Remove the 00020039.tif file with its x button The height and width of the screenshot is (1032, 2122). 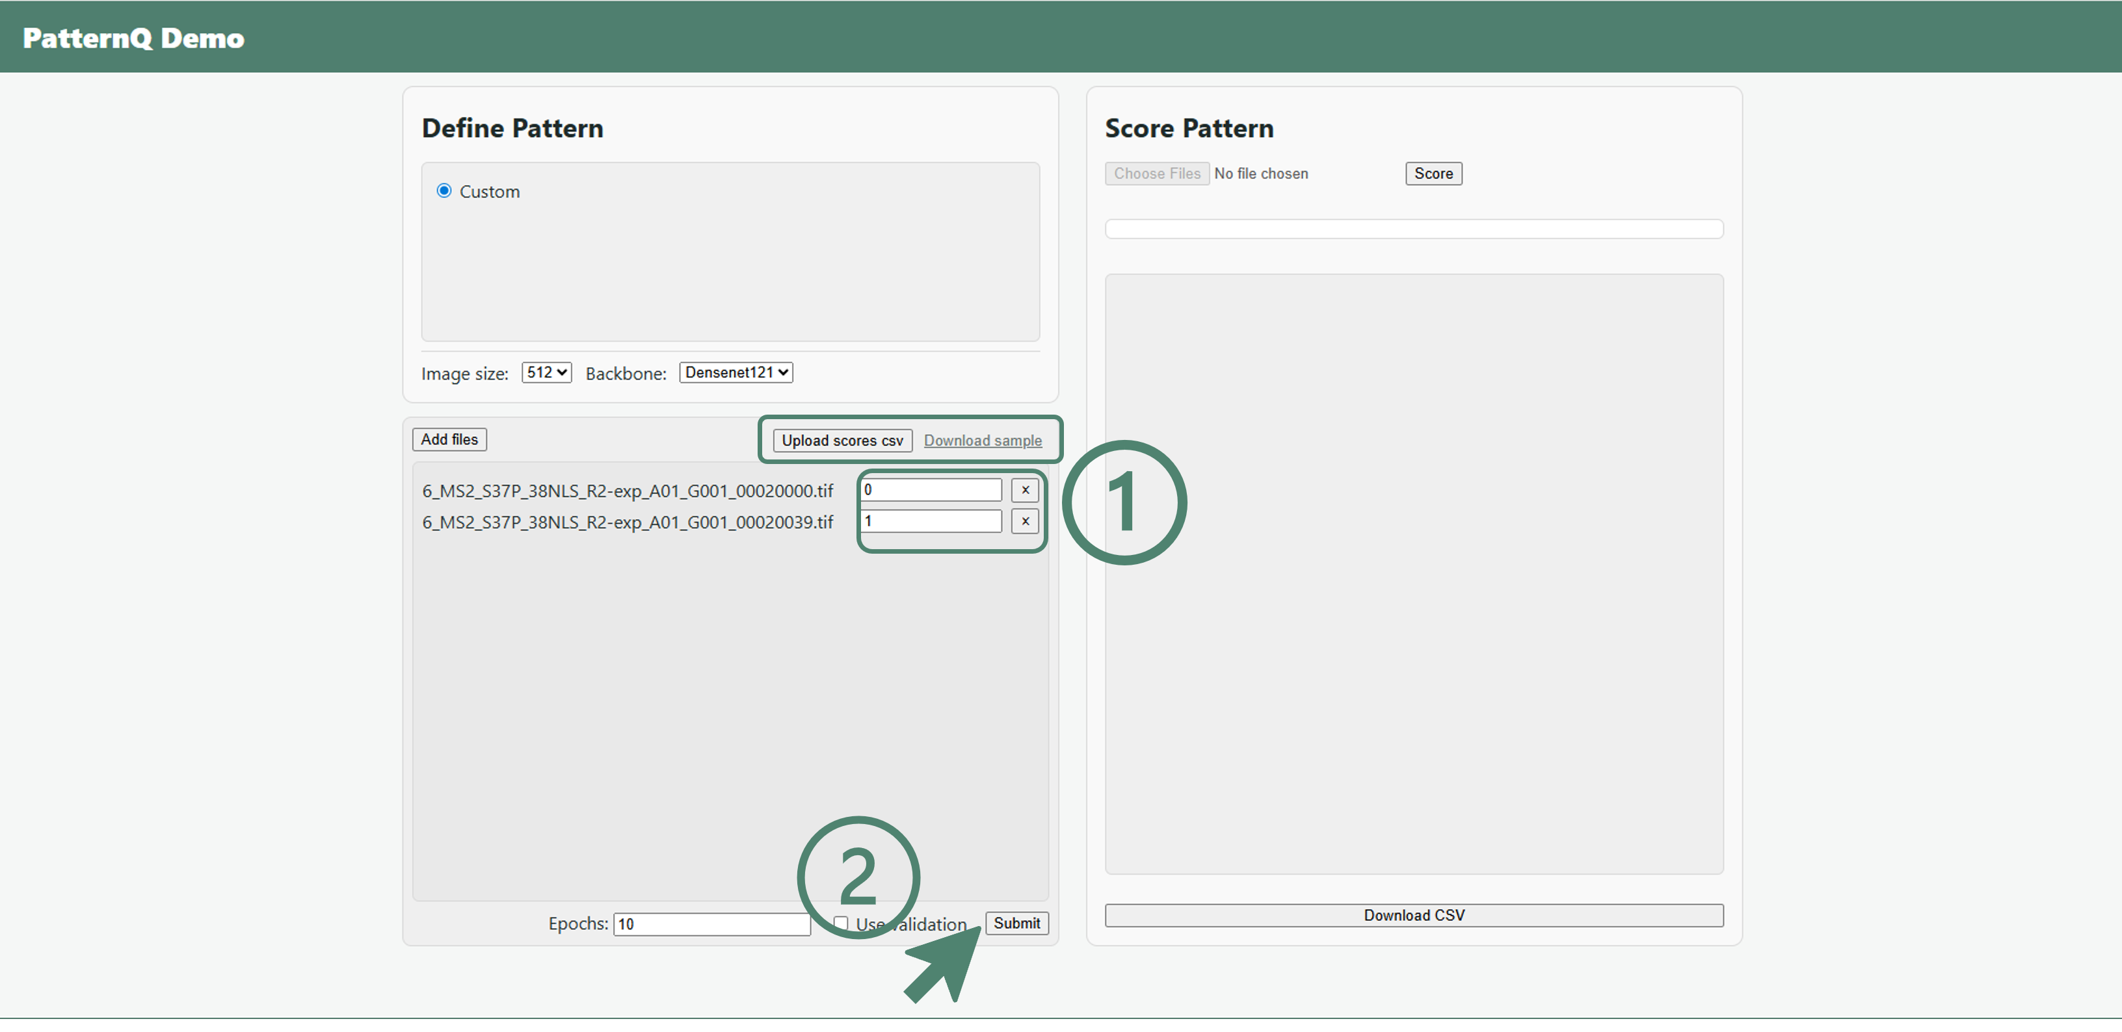click(x=1025, y=521)
